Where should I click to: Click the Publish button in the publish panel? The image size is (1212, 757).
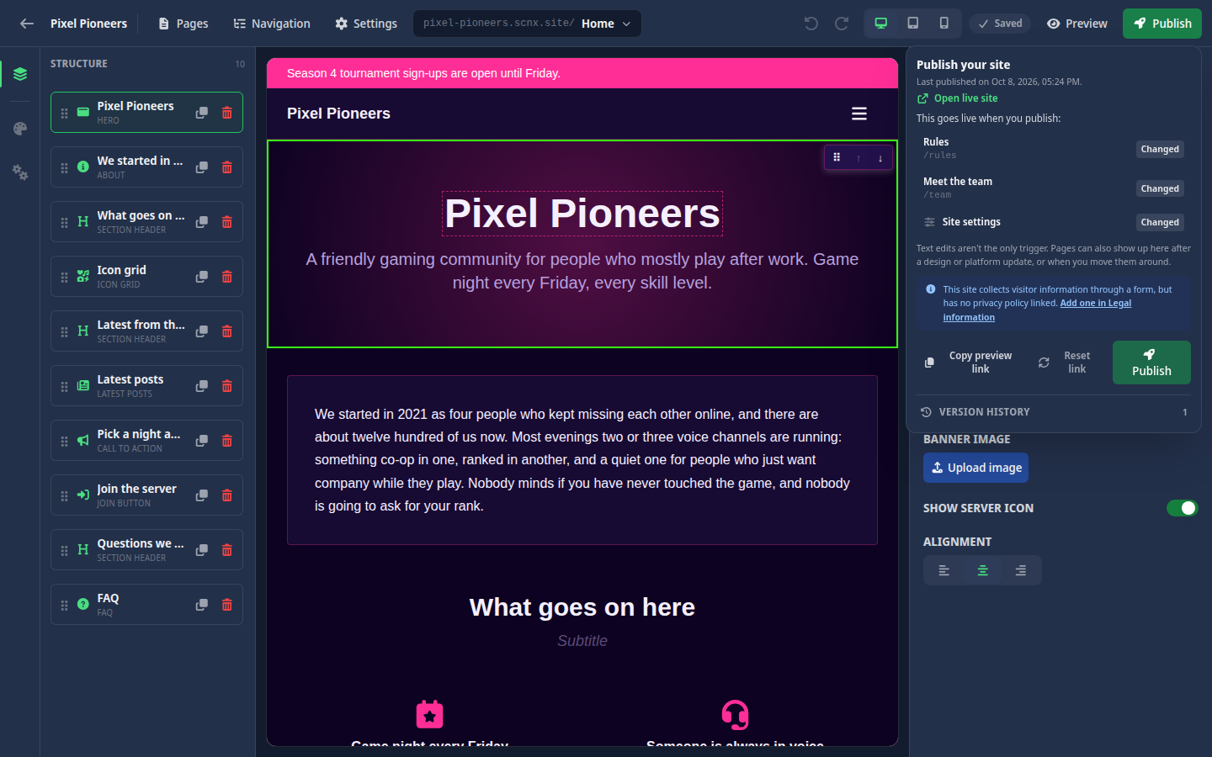(x=1151, y=363)
